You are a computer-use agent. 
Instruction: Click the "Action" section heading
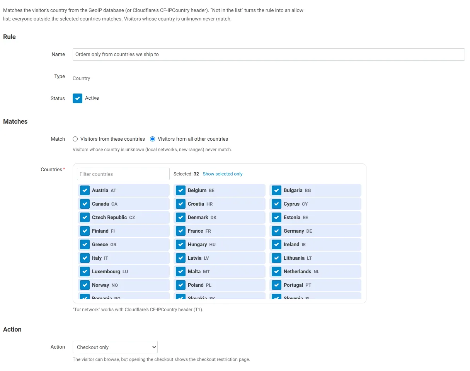12,329
